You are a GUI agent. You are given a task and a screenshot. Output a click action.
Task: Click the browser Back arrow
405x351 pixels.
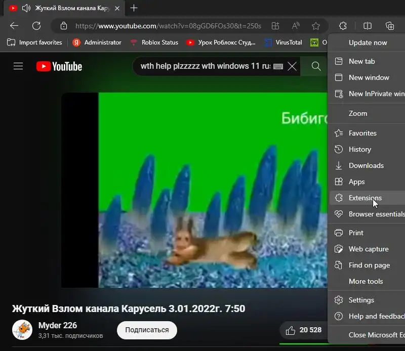pos(14,26)
